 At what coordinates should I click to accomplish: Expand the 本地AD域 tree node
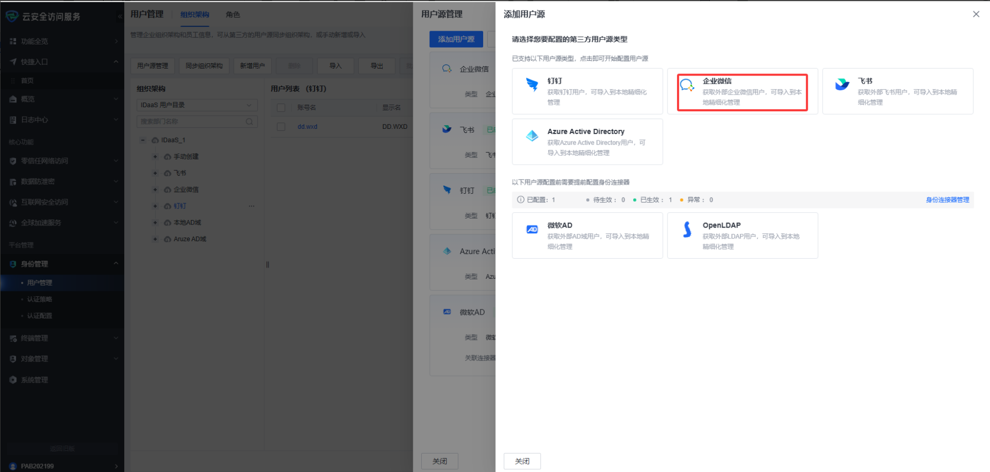pos(155,223)
